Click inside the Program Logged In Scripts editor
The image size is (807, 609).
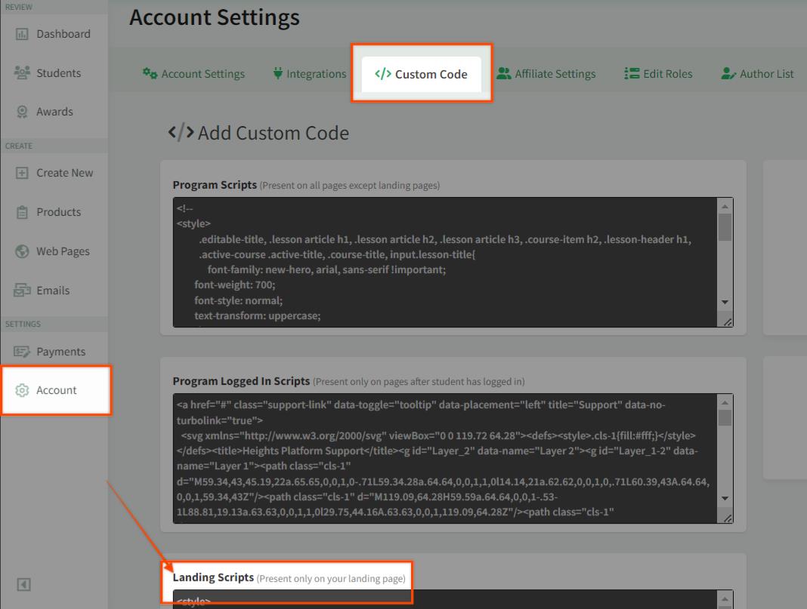coord(444,458)
